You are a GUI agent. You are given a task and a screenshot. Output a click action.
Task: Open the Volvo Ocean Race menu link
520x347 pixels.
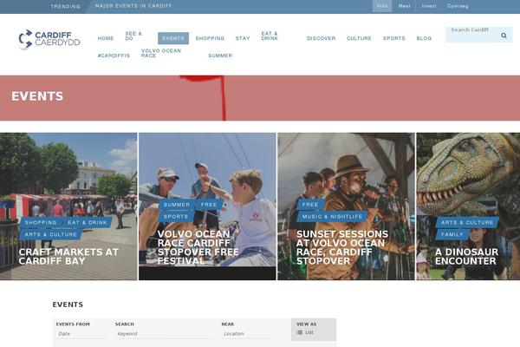click(x=161, y=53)
